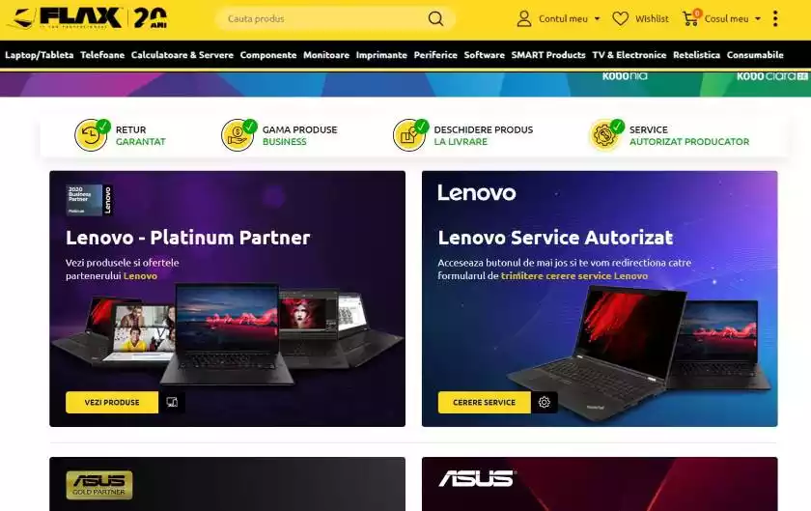The image size is (811, 511).
Task: Click the Service Autorizat Producator gear icon
Action: [605, 135]
